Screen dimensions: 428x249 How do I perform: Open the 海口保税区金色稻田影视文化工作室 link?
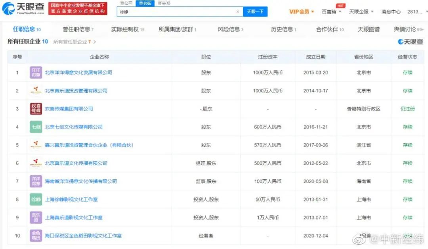click(x=83, y=236)
